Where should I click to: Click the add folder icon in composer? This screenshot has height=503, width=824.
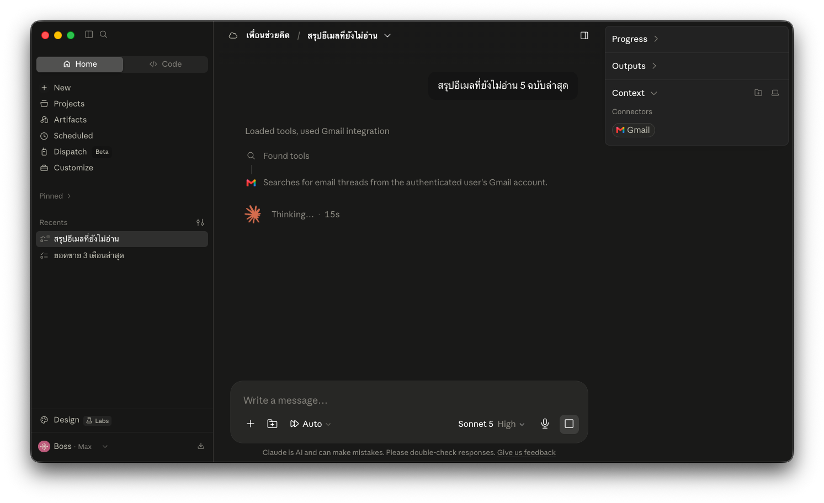click(x=272, y=424)
